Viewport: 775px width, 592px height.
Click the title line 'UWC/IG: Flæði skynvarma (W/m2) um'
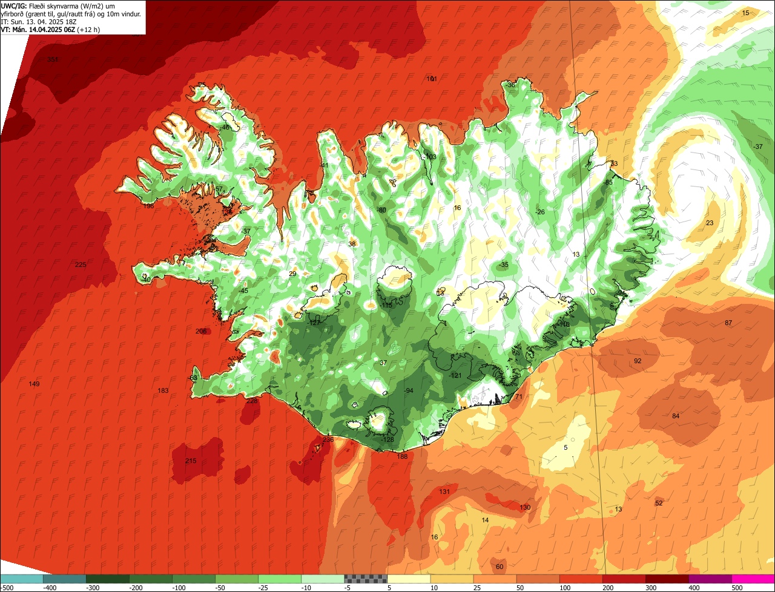[x=58, y=5]
